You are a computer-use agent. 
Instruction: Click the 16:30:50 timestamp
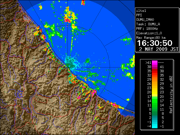coord(155,43)
